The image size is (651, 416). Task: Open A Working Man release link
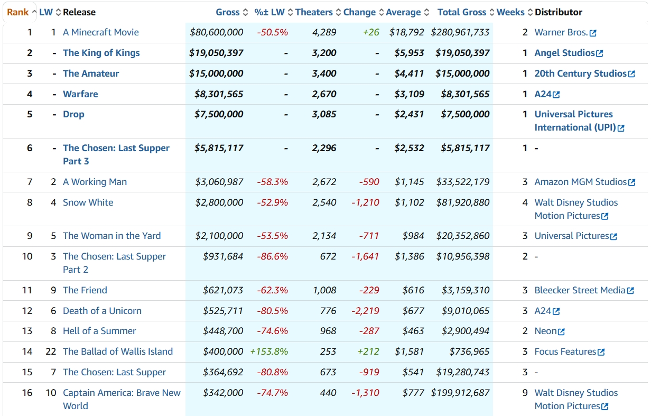95,182
